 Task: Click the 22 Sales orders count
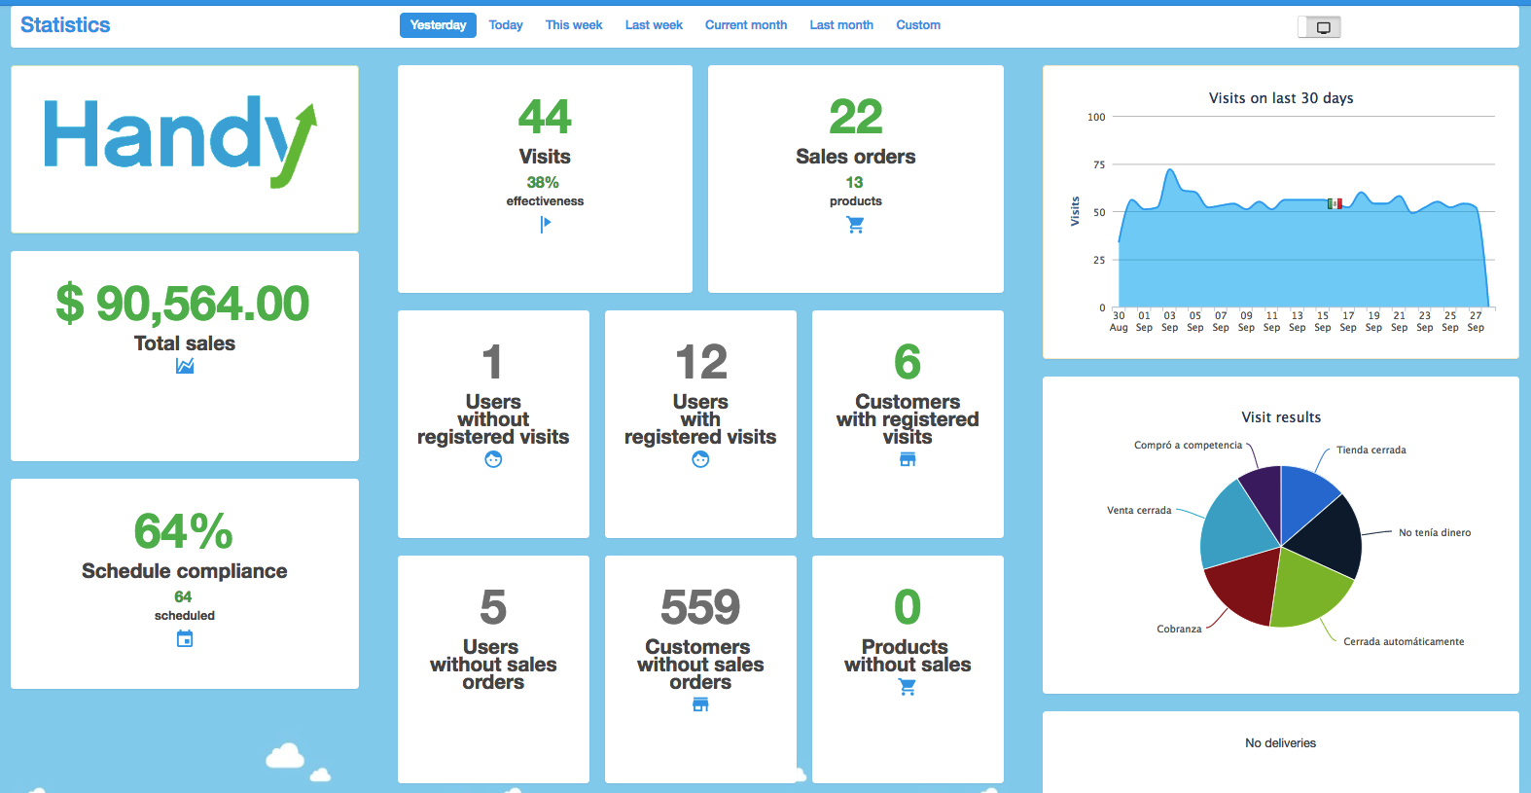[x=856, y=117]
